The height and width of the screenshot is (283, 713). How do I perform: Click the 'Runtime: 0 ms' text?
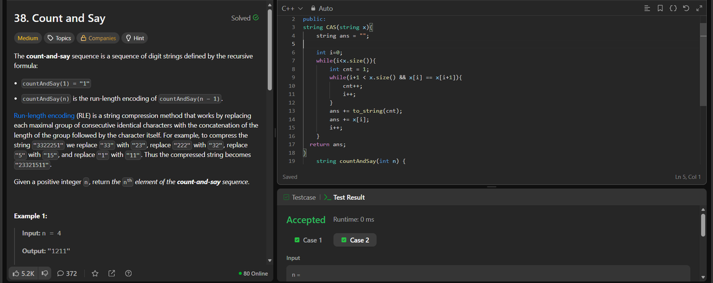[x=354, y=219]
